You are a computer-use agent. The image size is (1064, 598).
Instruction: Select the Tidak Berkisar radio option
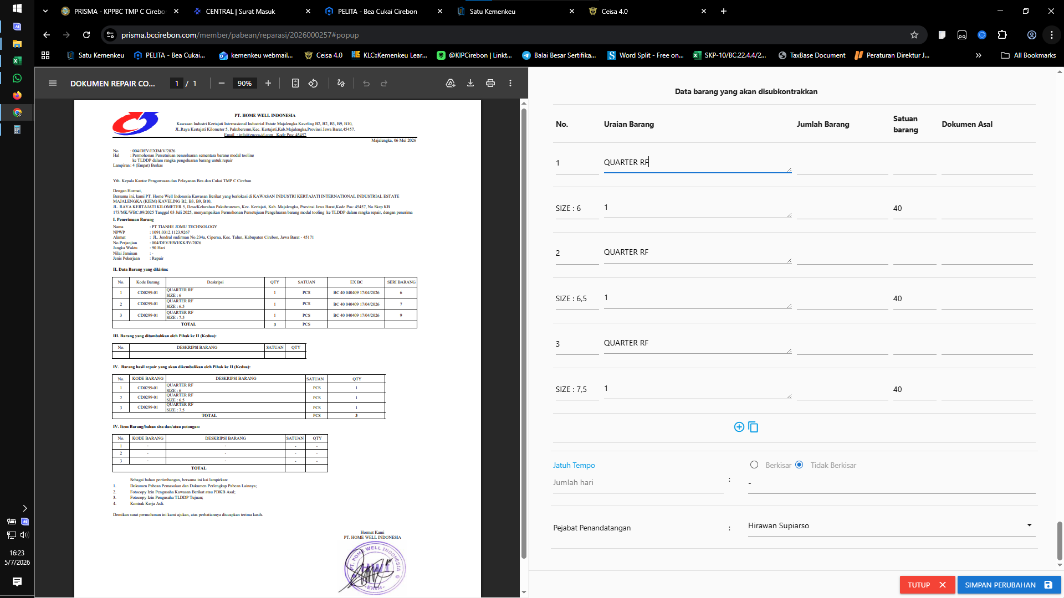(799, 465)
